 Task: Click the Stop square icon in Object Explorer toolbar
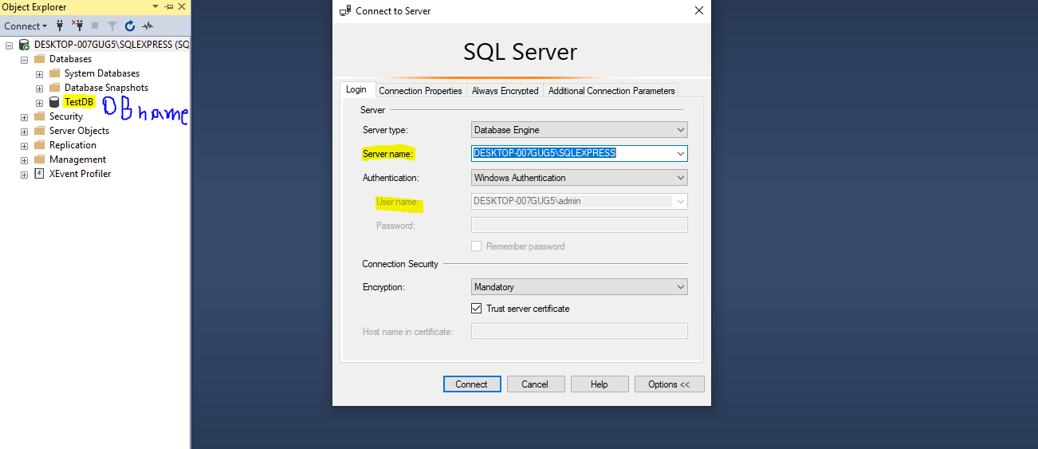95,26
